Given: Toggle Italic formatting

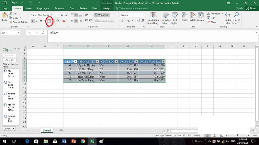Looking at the screenshot, I should [37, 21].
